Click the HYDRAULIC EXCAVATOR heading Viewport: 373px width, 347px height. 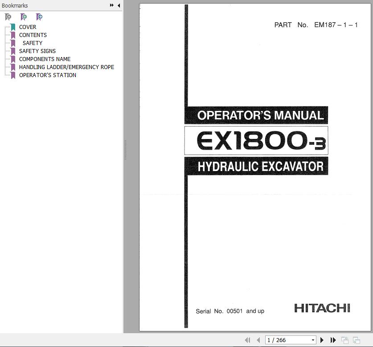click(261, 166)
